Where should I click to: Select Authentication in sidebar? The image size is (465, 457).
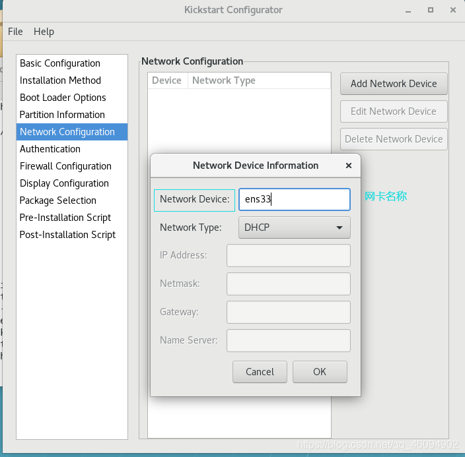tap(72, 149)
